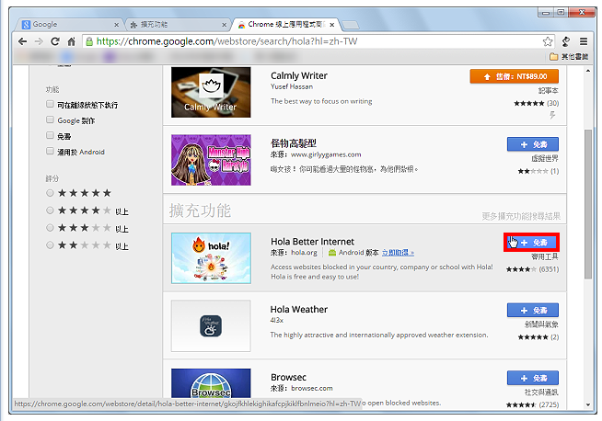Click the green padlock security icon
602x421 pixels.
(89, 41)
